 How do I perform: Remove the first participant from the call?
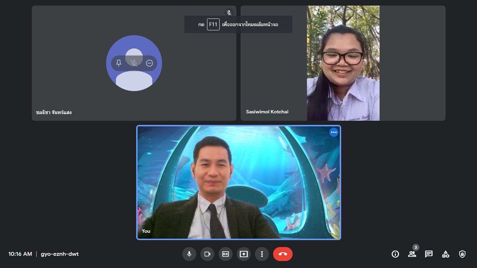(x=149, y=63)
